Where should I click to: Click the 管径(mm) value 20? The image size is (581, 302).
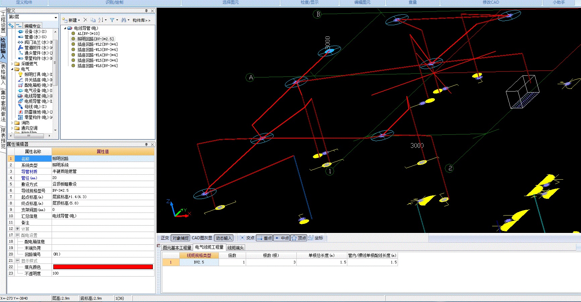(x=103, y=178)
